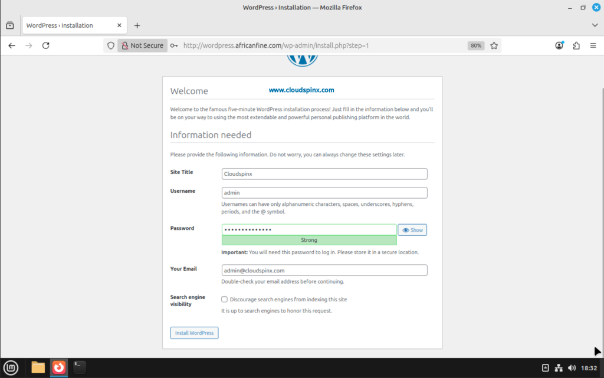Click the Site Title label

pyautogui.click(x=182, y=172)
